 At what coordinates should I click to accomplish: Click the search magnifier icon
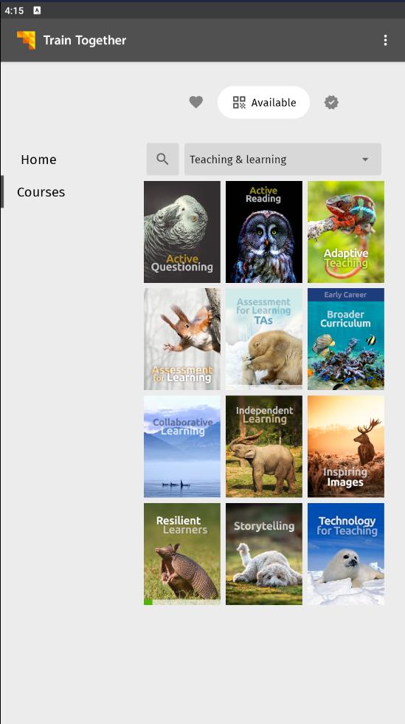pos(162,160)
